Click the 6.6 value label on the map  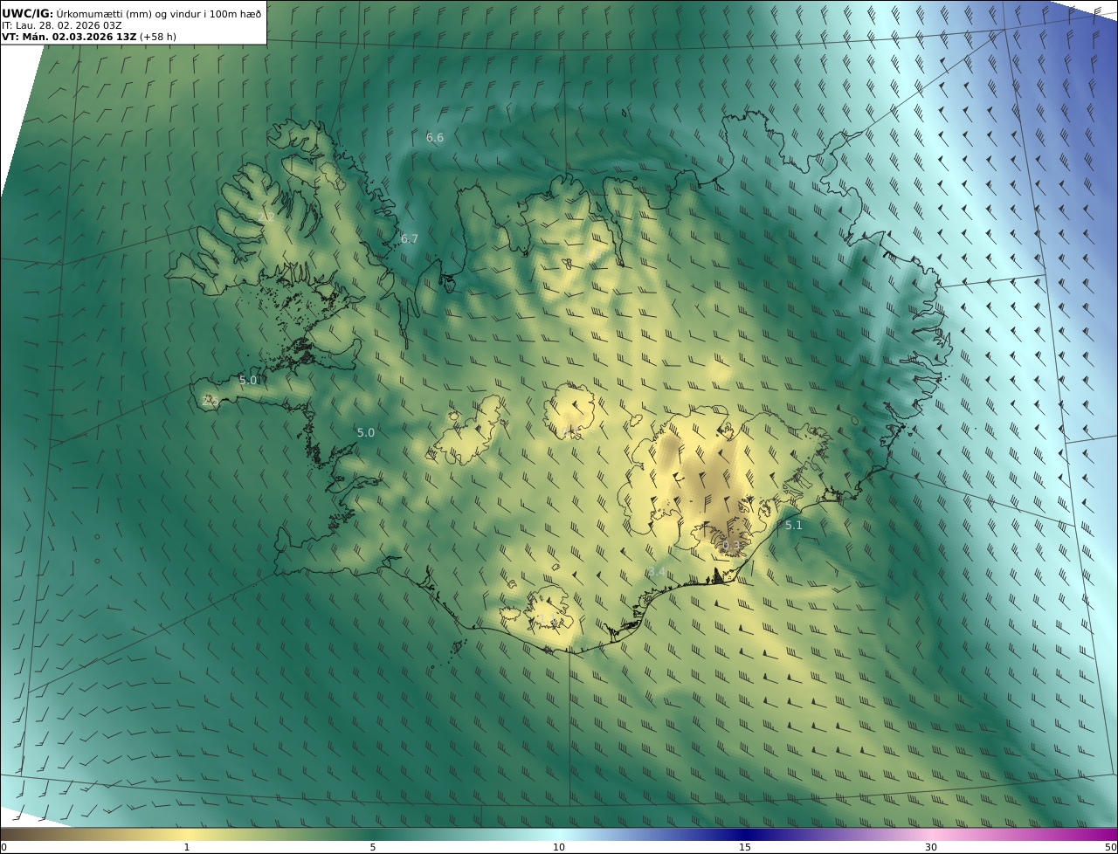435,138
